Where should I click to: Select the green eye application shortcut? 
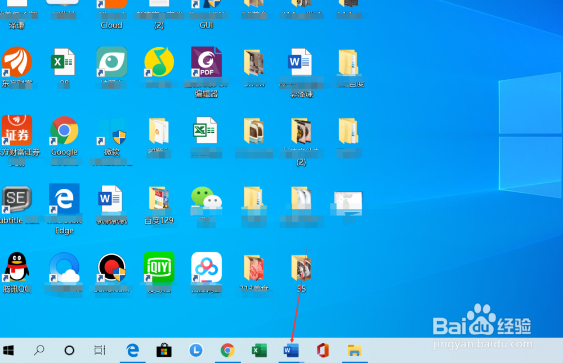pyautogui.click(x=111, y=62)
